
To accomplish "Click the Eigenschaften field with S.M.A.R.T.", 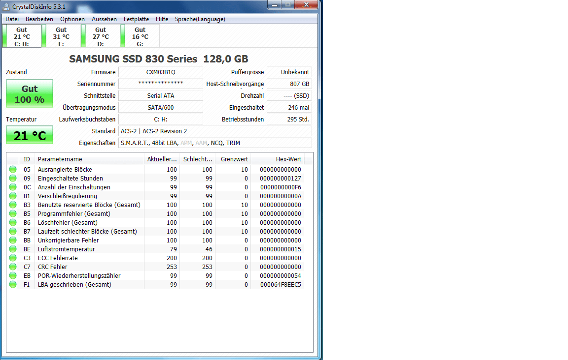I will click(x=215, y=143).
